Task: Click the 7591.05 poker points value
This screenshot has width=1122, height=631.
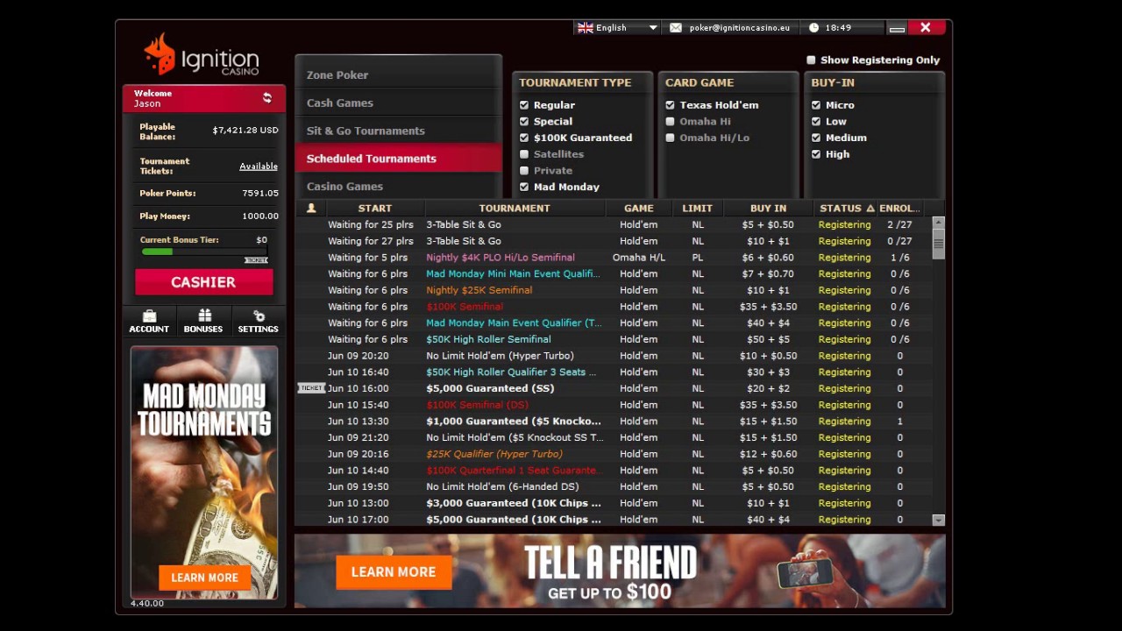Action: coord(260,194)
